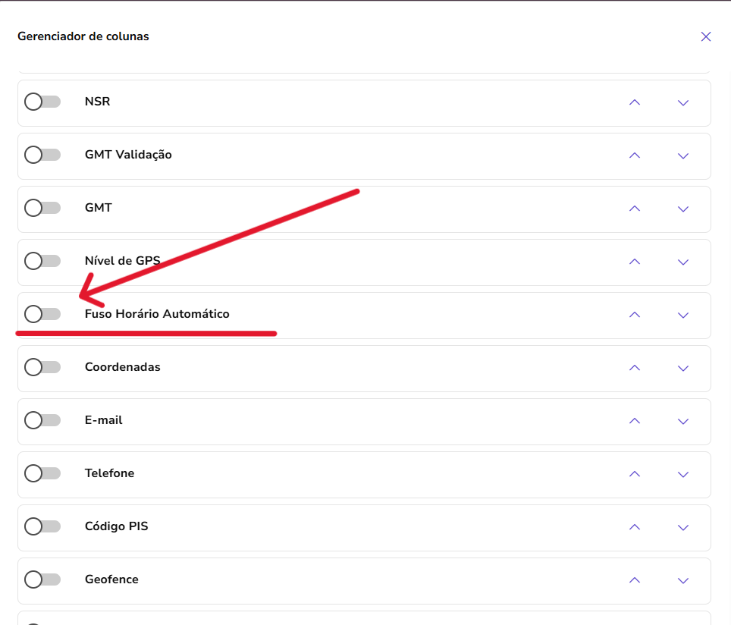Move Telefone column up
The height and width of the screenshot is (625, 731).
tap(635, 474)
